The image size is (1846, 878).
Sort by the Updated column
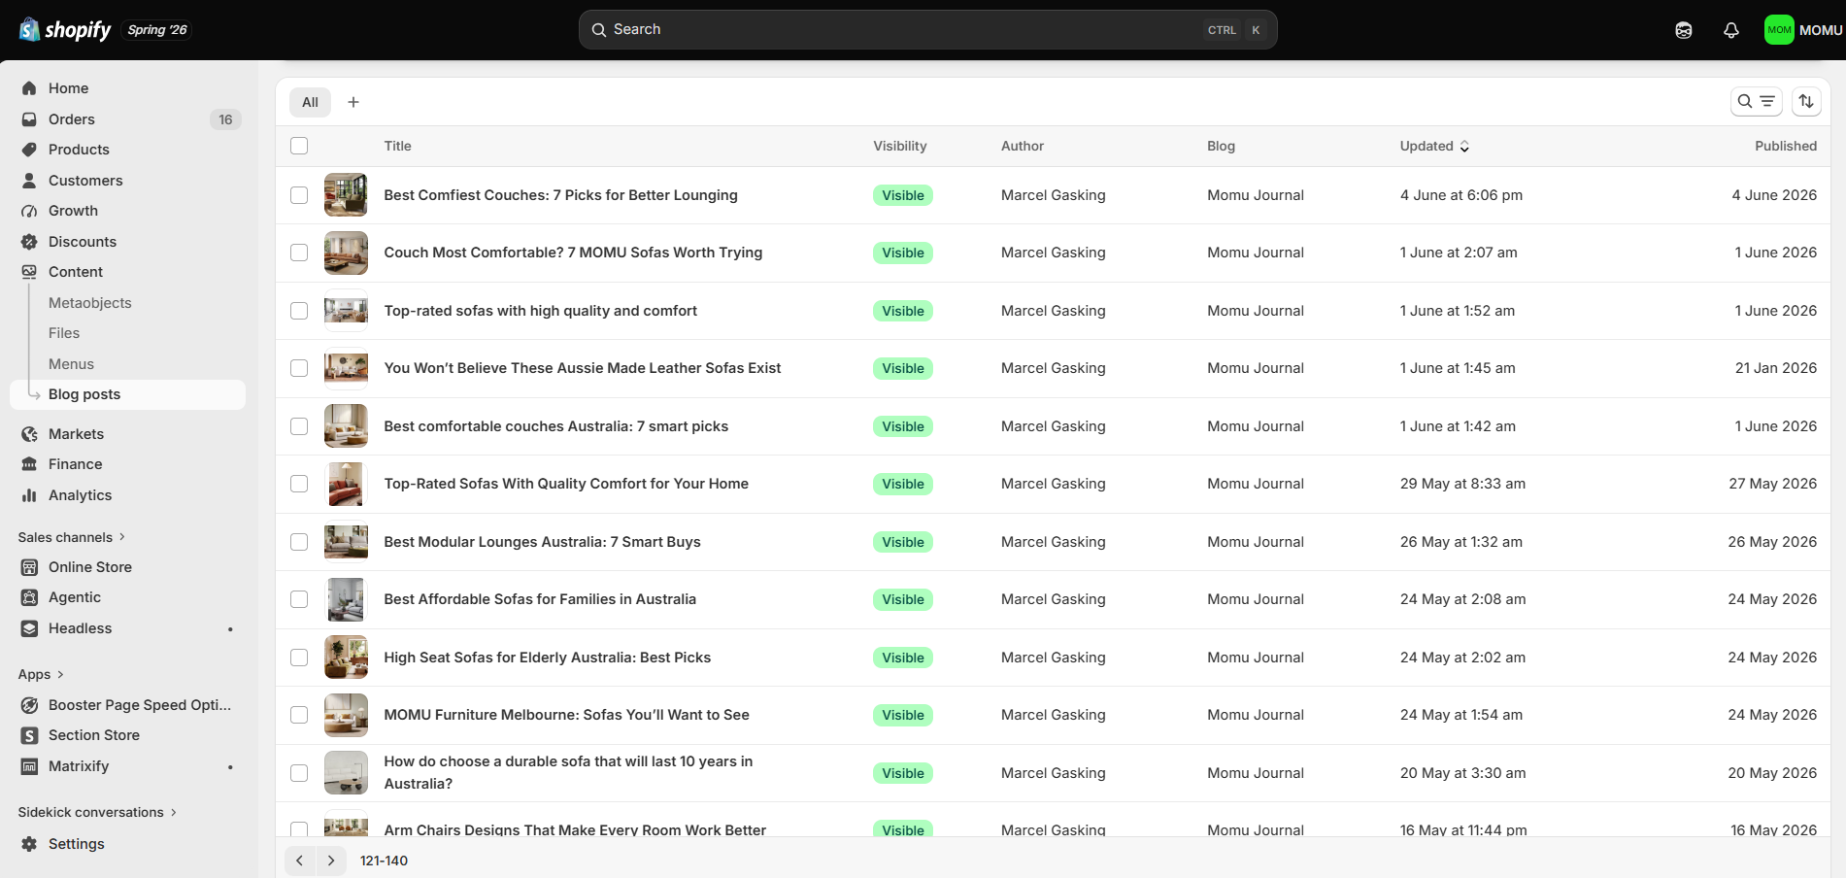tap(1434, 146)
